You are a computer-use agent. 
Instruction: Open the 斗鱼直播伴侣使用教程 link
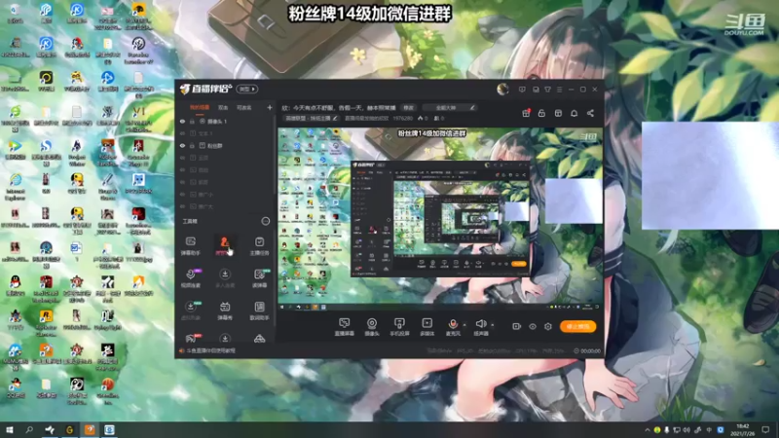[x=210, y=350]
